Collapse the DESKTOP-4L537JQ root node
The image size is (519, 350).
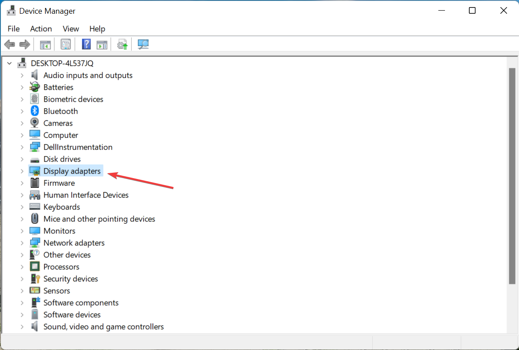pos(10,63)
